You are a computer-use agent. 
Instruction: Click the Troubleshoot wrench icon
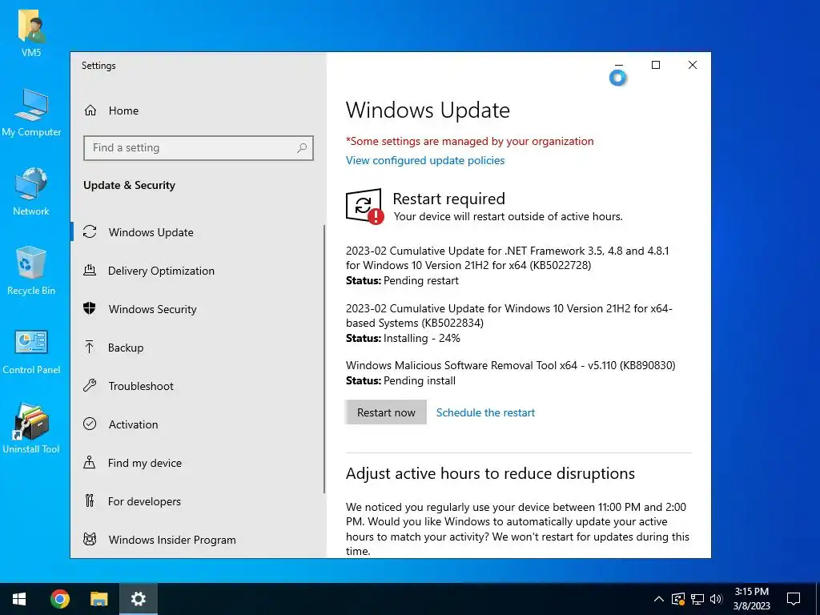(x=90, y=385)
